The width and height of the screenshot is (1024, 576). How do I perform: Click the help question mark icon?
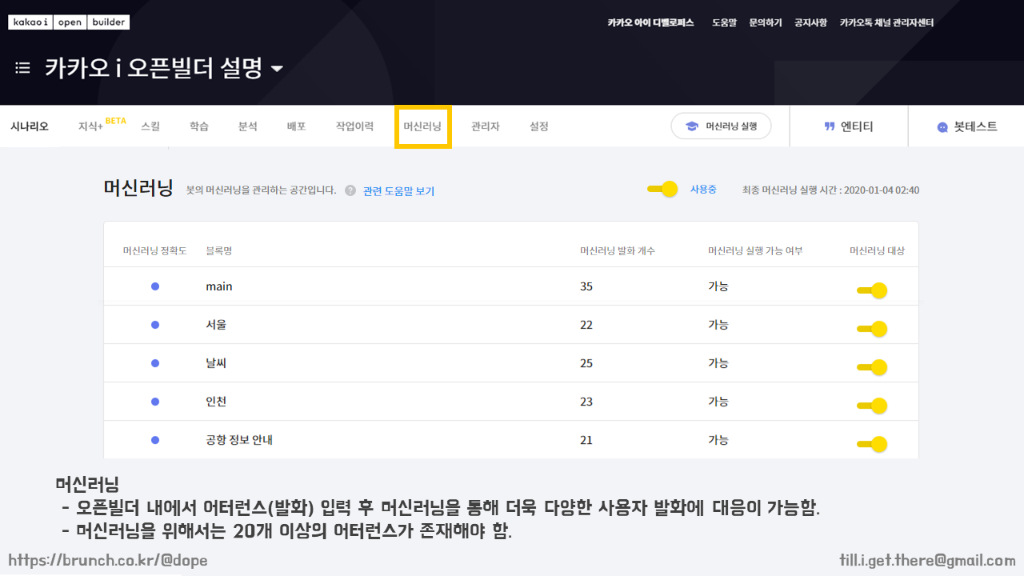[350, 190]
